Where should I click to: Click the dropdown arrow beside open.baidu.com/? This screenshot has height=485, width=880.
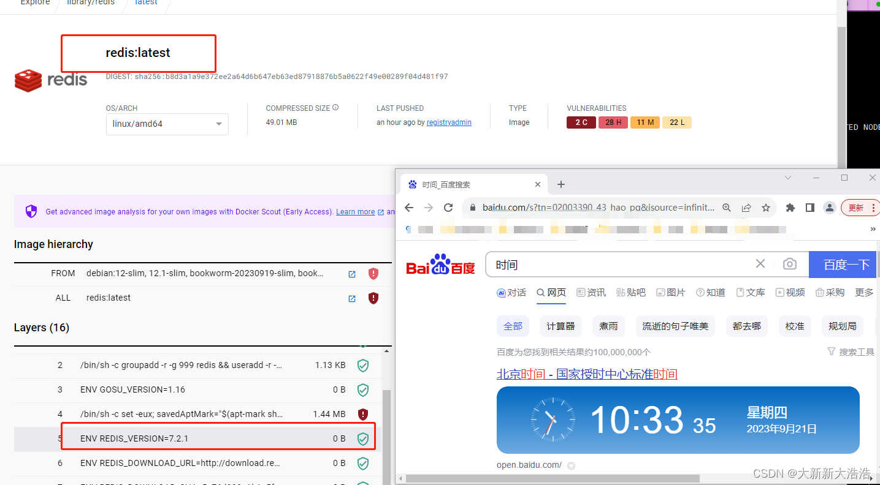(572, 465)
